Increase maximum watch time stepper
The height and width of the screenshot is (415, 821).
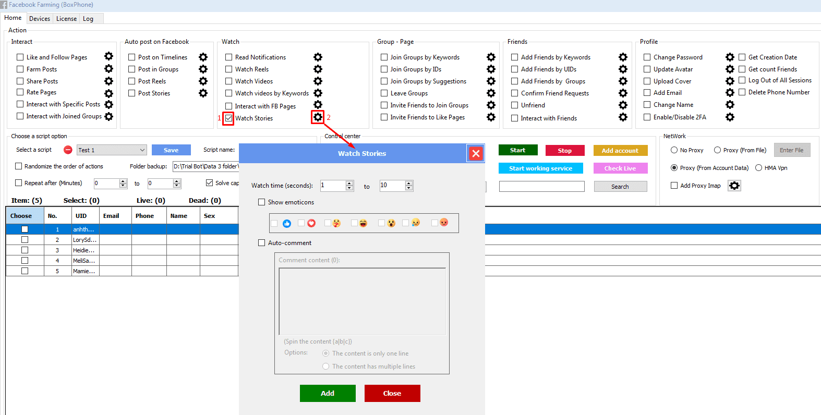pyautogui.click(x=409, y=183)
